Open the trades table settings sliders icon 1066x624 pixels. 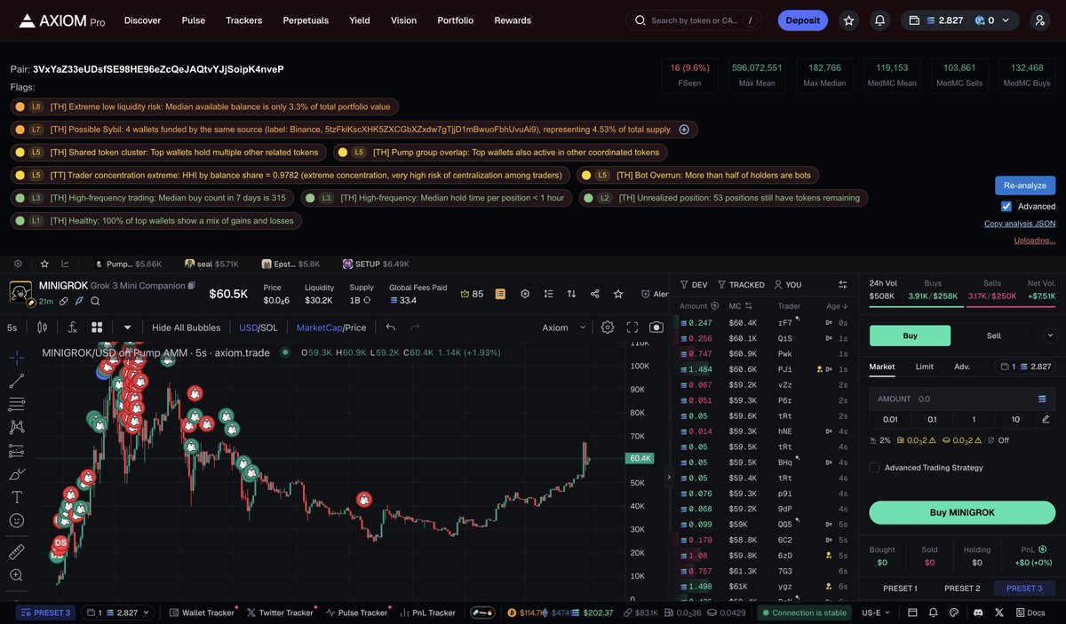(x=842, y=285)
